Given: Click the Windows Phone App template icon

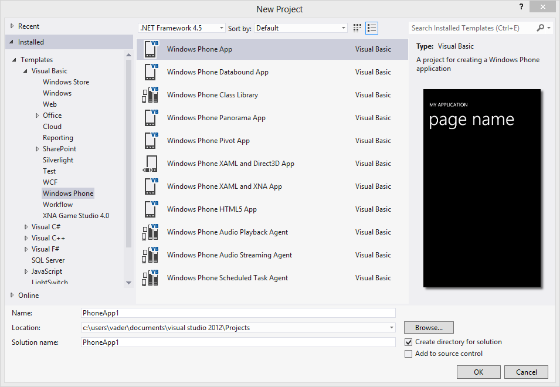Looking at the screenshot, I should 151,49.
